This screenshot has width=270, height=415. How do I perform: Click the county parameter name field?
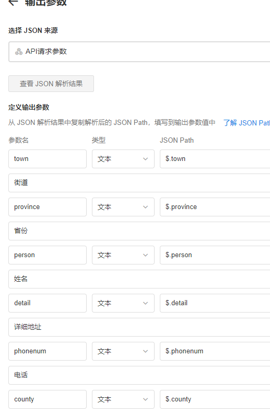point(48,399)
